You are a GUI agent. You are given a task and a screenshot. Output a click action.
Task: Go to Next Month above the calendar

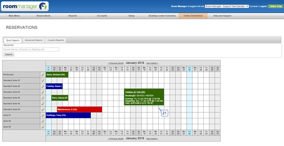pos(152,63)
